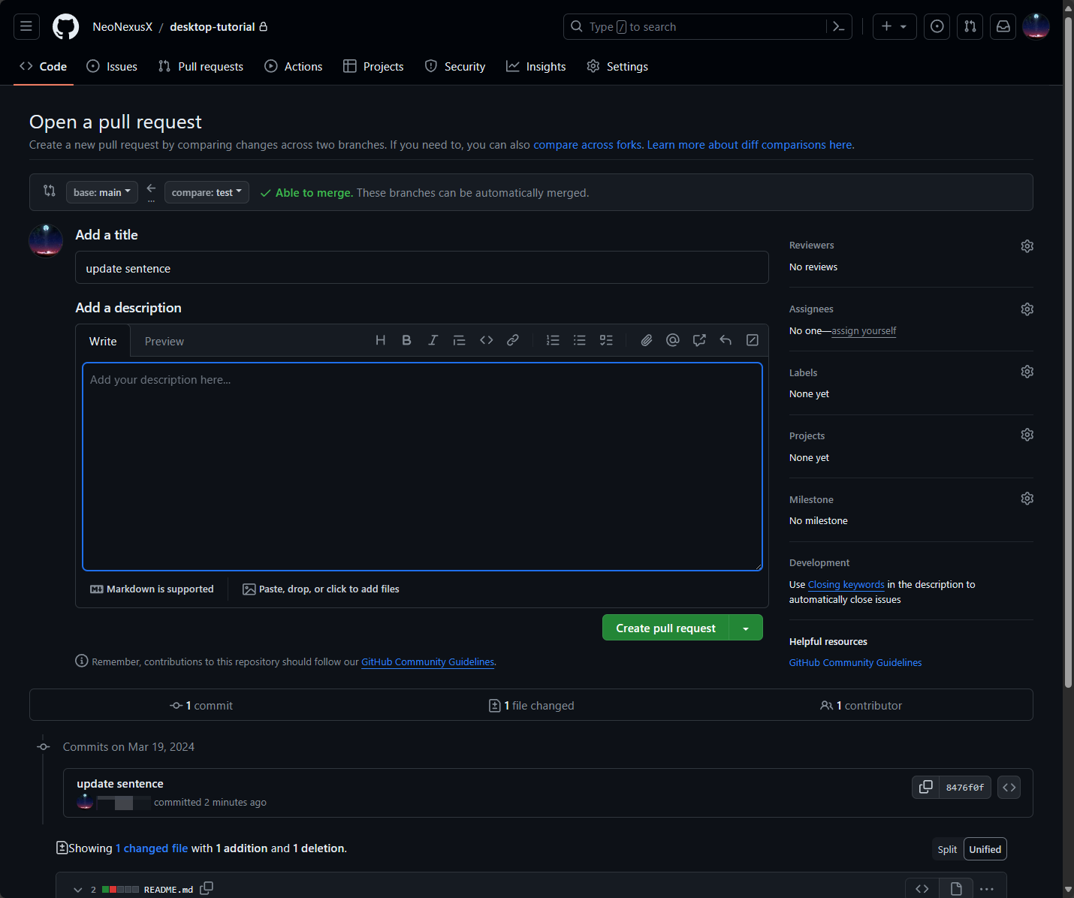This screenshot has height=898, width=1074.
Task: Open the Pull requests tab
Action: point(201,66)
